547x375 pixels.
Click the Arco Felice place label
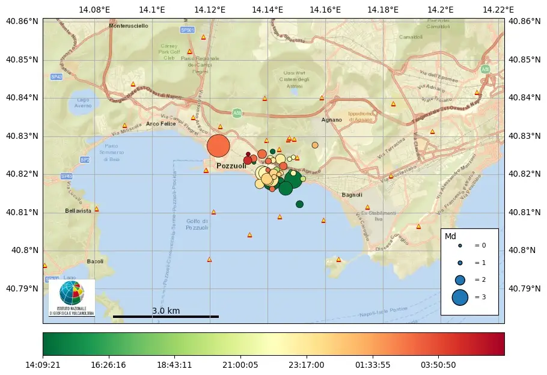[161, 124]
